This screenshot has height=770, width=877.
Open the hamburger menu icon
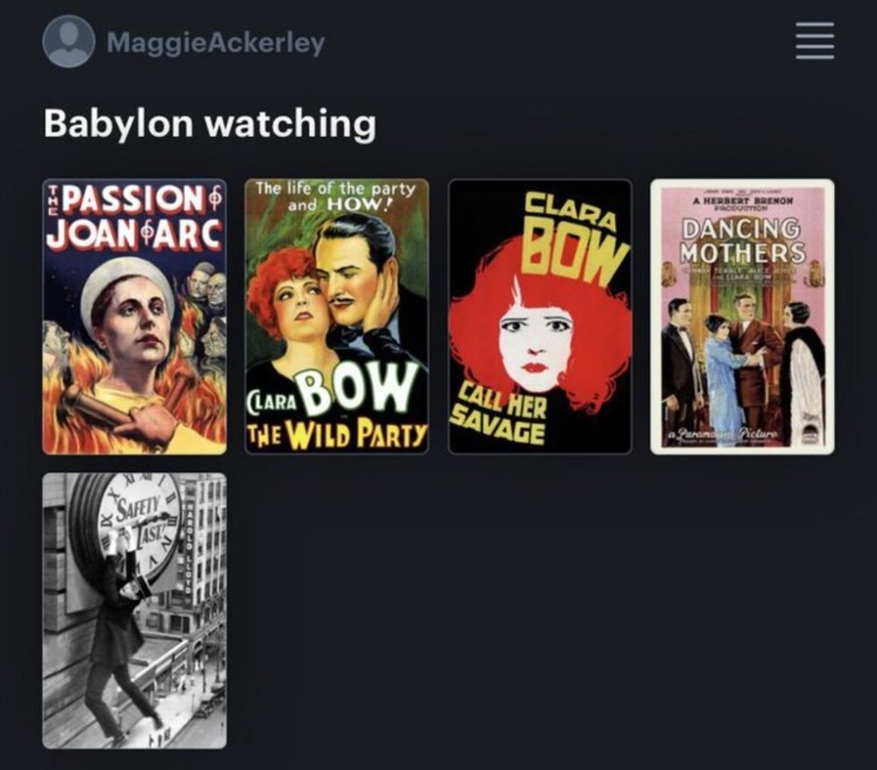815,41
